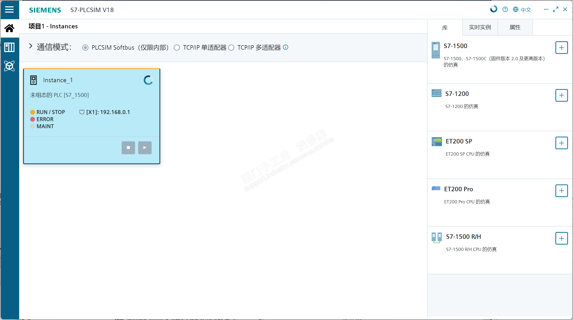Open the language selector 中文

tap(522, 10)
